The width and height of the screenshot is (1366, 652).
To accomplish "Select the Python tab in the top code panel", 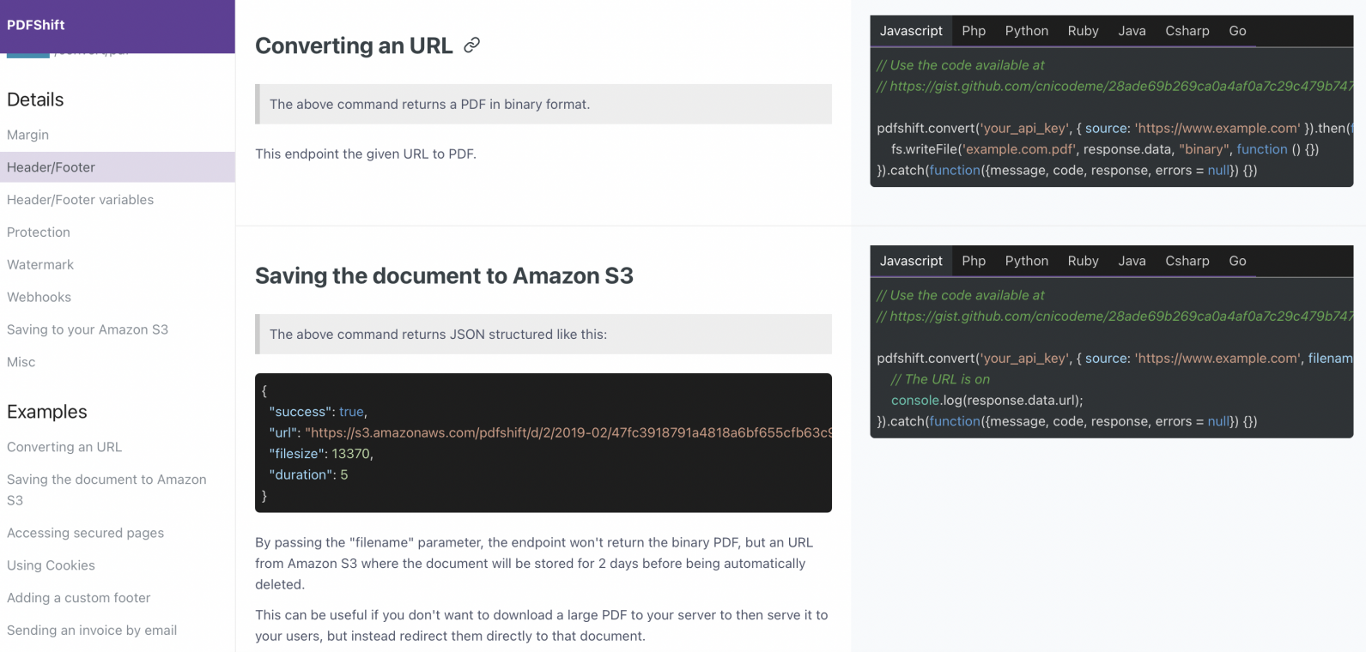I will (x=1026, y=31).
